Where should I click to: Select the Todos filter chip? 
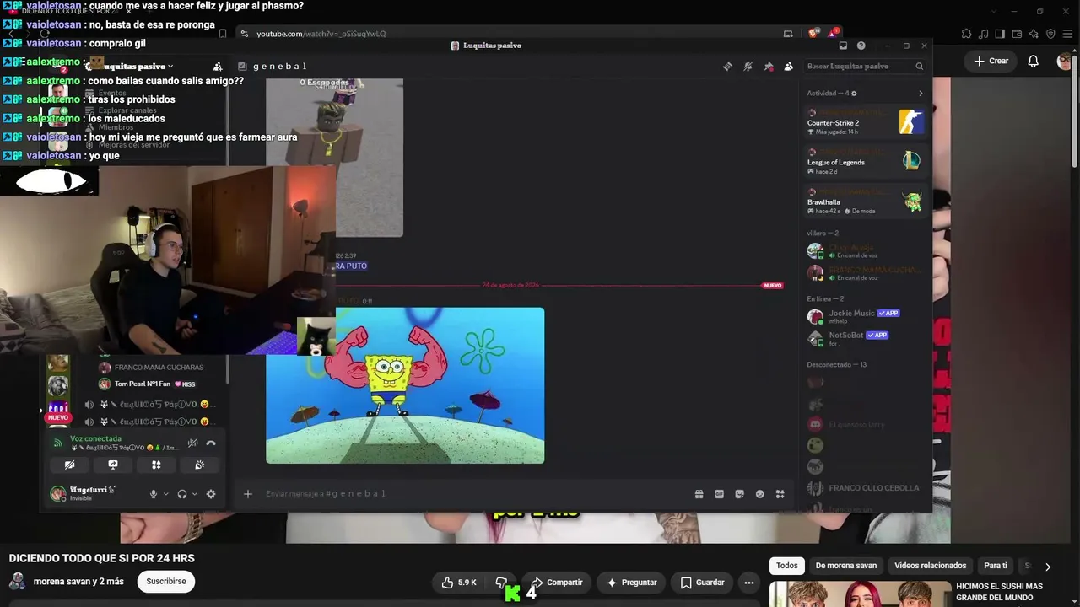pyautogui.click(x=787, y=566)
